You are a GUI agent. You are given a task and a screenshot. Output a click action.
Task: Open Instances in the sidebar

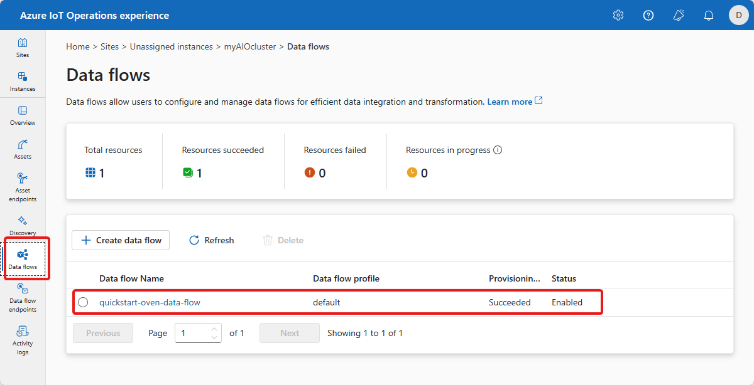pyautogui.click(x=23, y=82)
